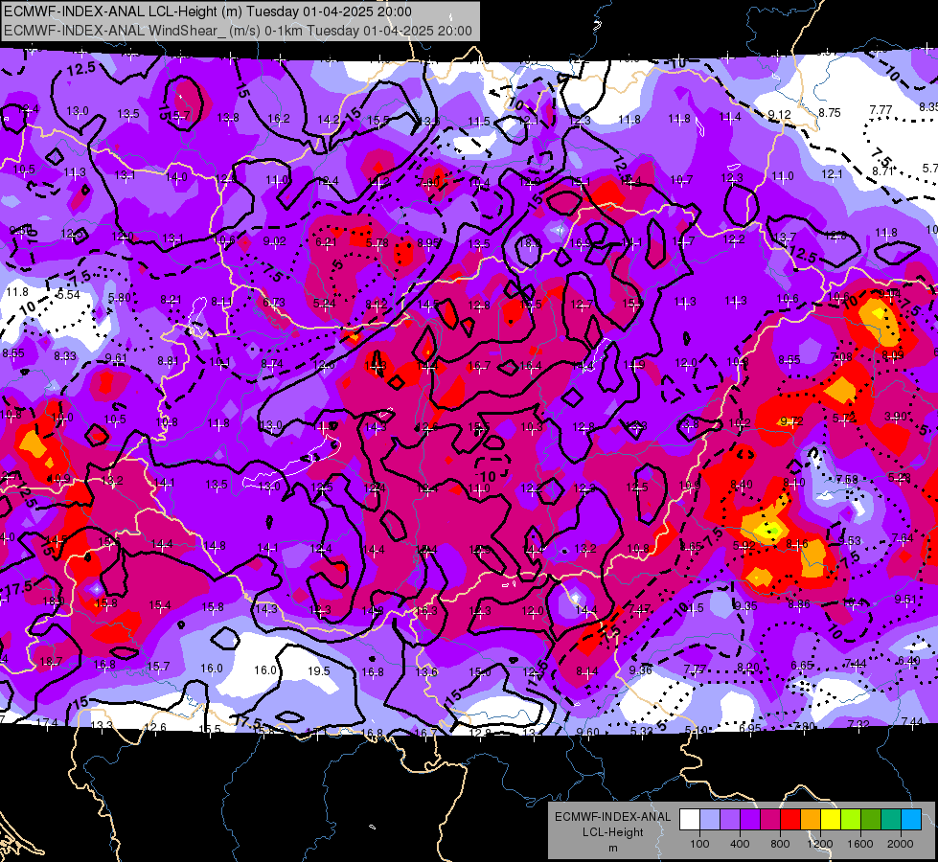Image resolution: width=938 pixels, height=862 pixels.
Task: Click the grid value 7.58
Action: coord(847,479)
